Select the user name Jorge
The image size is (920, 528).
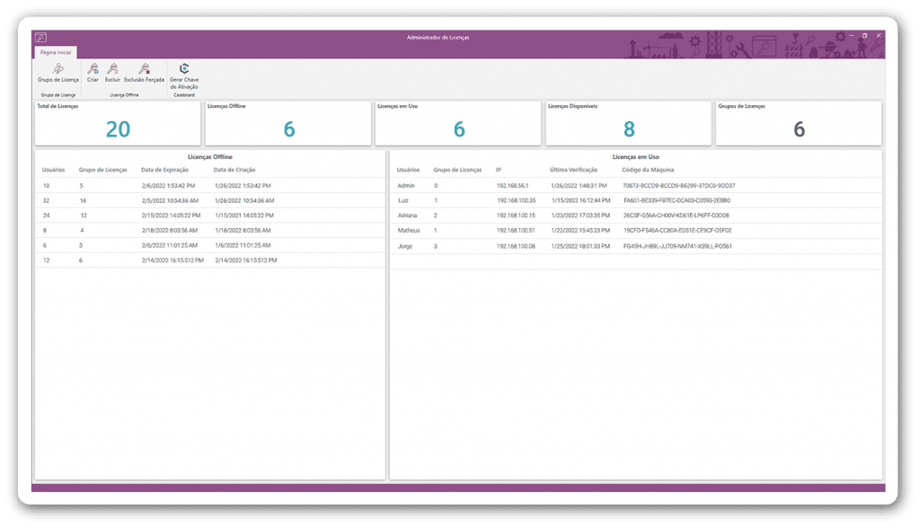point(405,246)
